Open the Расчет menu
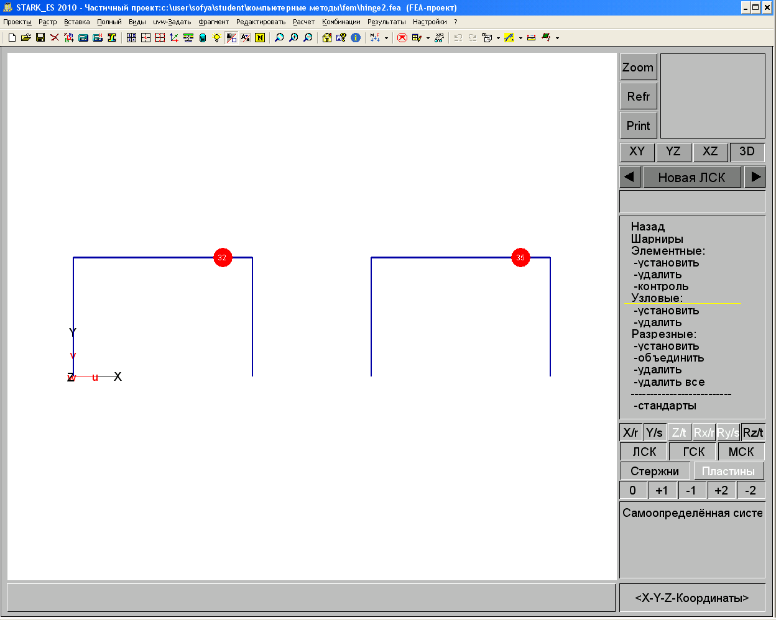 303,22
